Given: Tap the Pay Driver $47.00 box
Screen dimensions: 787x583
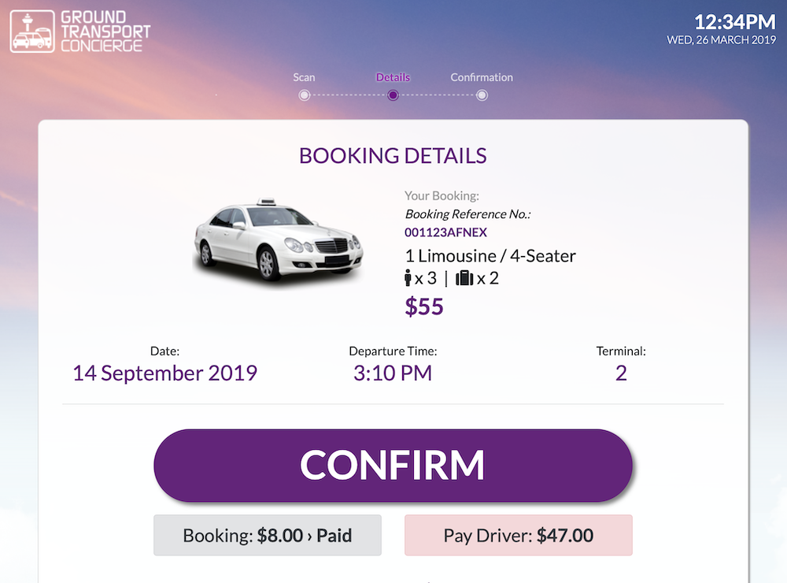Looking at the screenshot, I should pyautogui.click(x=519, y=536).
